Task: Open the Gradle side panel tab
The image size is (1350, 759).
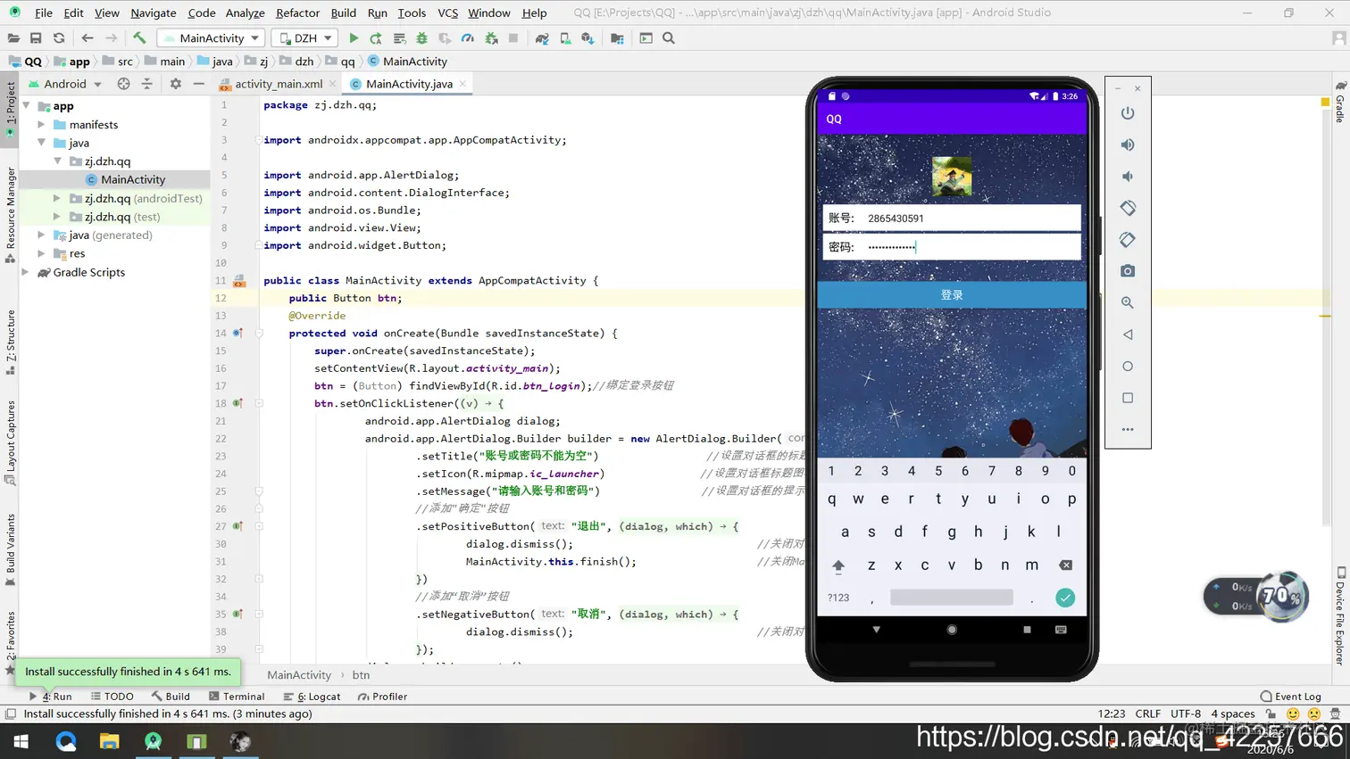Action: [1340, 101]
